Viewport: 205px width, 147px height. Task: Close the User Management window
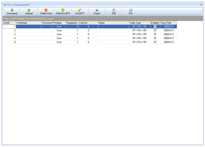pos(201,5)
